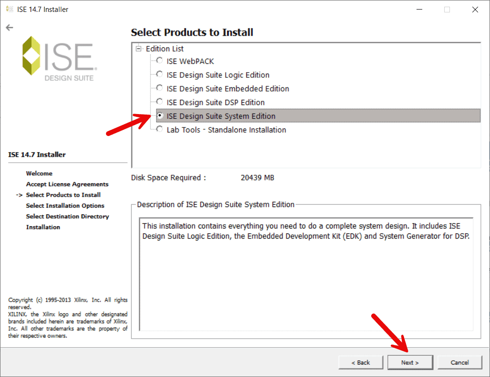Click the Next button
The width and height of the screenshot is (490, 377).
[410, 362]
